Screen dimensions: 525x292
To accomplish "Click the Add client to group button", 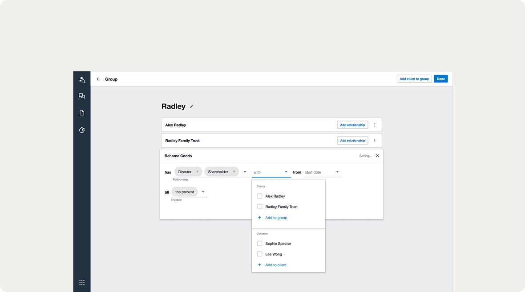I will point(414,79).
